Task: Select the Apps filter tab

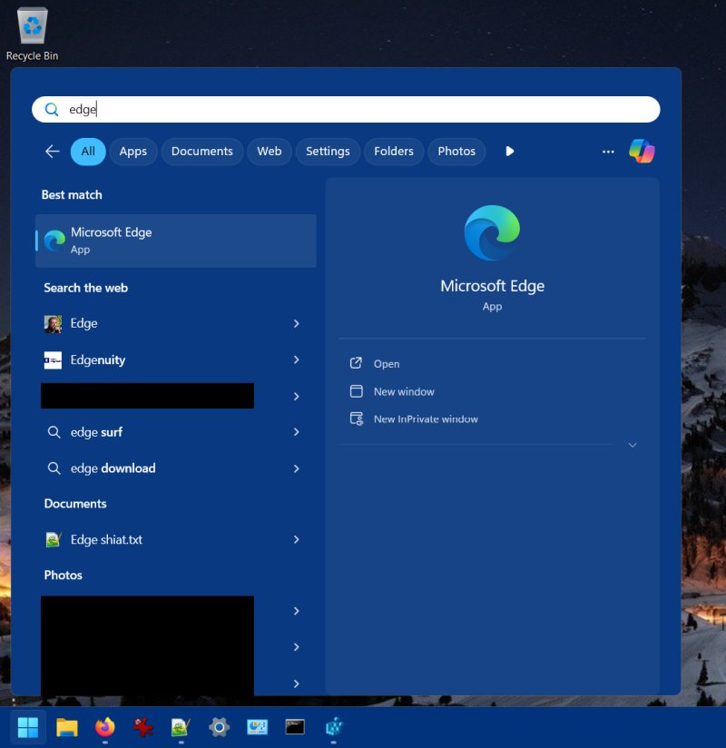Action: click(132, 152)
